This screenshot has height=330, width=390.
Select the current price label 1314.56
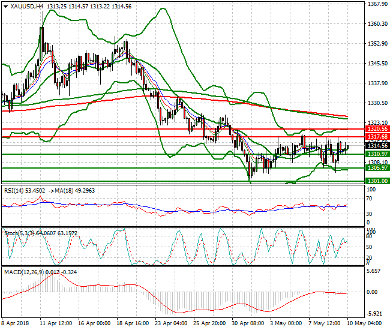click(377, 146)
